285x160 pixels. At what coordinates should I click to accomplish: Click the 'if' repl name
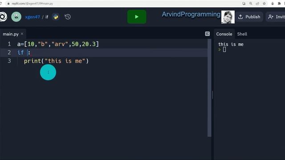[x=47, y=17]
